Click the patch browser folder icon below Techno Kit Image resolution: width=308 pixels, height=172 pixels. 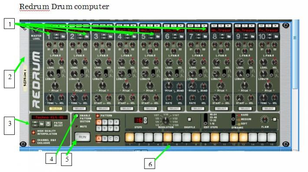point(42,124)
